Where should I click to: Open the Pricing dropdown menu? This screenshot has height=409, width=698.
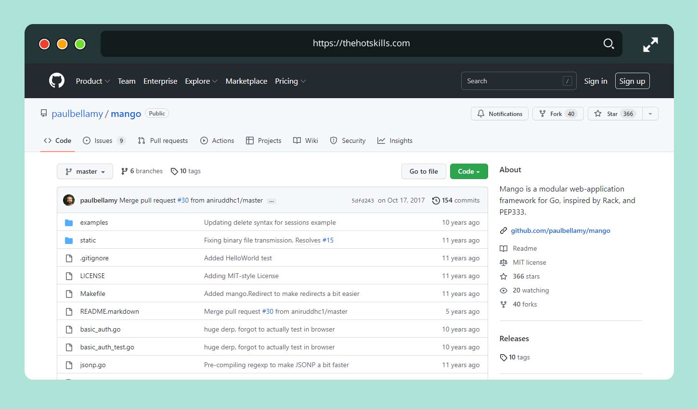[x=290, y=81]
